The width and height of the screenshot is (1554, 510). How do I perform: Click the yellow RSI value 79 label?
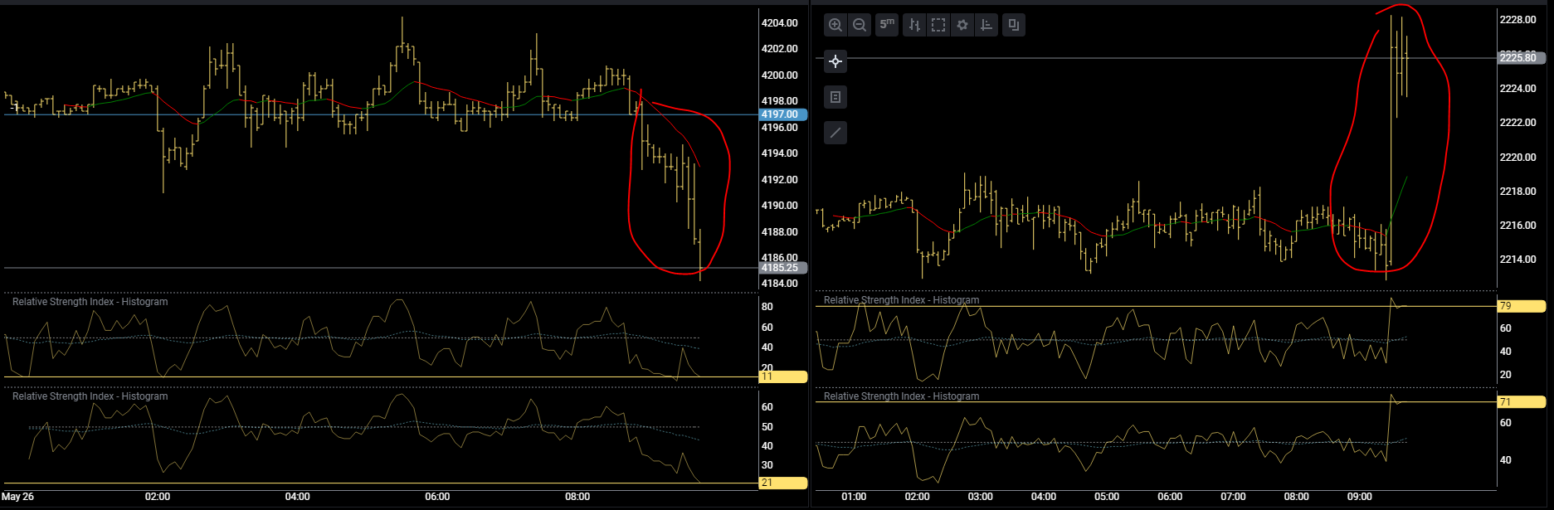pyautogui.click(x=1522, y=306)
